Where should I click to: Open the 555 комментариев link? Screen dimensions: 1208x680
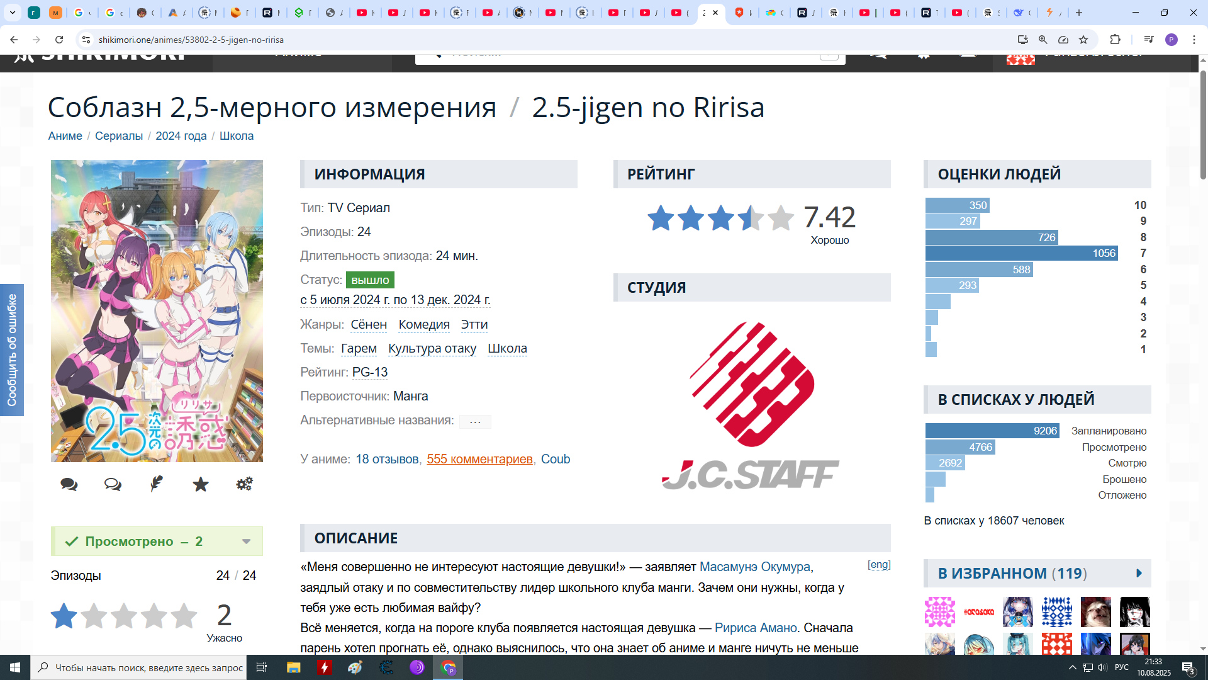(x=479, y=459)
